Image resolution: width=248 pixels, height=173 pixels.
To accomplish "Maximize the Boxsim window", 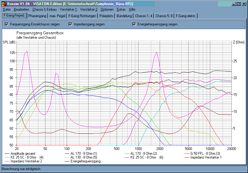I will [x=239, y=4].
